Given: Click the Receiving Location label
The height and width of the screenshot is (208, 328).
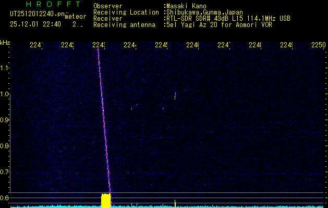Looking at the screenshot, I should coord(126,12).
